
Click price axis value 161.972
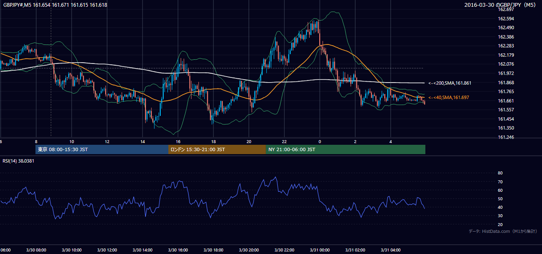point(506,73)
